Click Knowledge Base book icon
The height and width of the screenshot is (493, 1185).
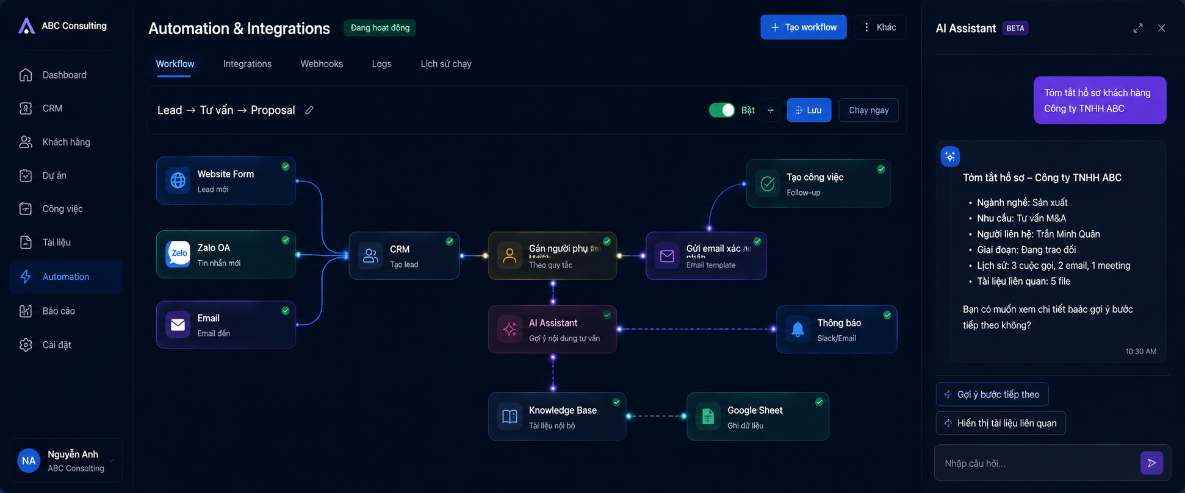pyautogui.click(x=510, y=416)
